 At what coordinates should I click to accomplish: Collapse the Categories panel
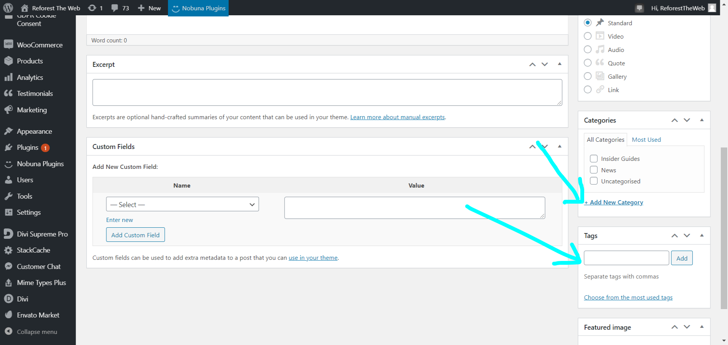(x=702, y=120)
